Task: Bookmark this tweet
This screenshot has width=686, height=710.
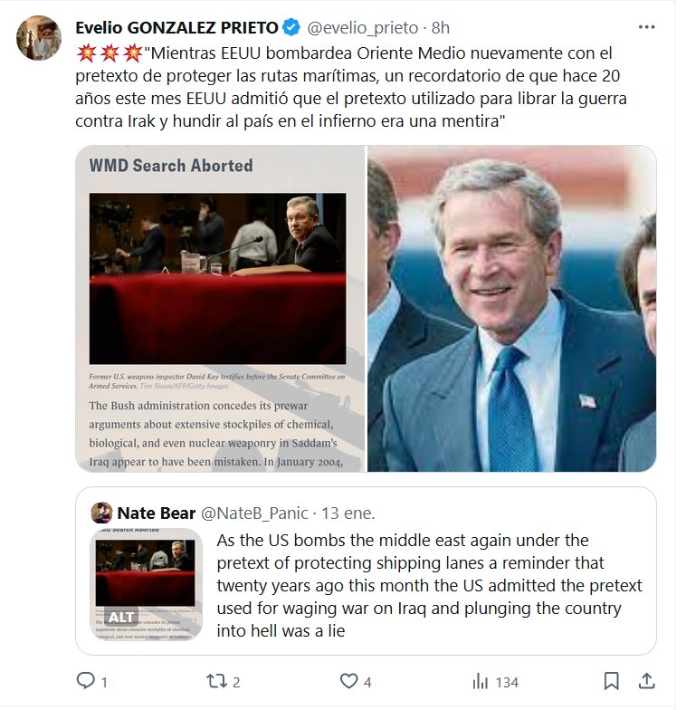Action: [x=612, y=681]
